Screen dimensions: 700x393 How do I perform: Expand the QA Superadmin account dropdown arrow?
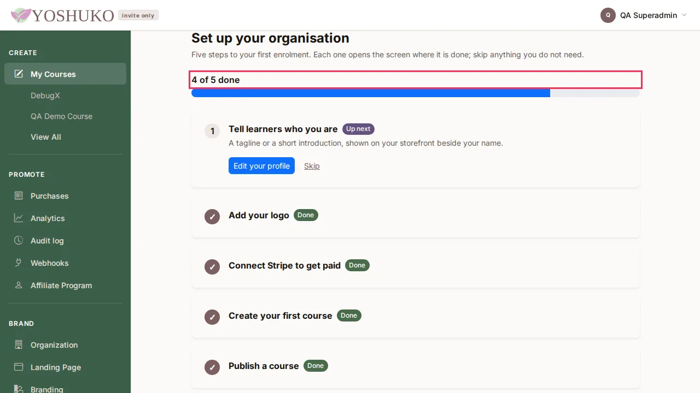(684, 15)
